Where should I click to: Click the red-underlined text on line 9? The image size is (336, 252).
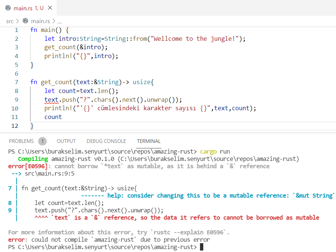(x=51, y=100)
